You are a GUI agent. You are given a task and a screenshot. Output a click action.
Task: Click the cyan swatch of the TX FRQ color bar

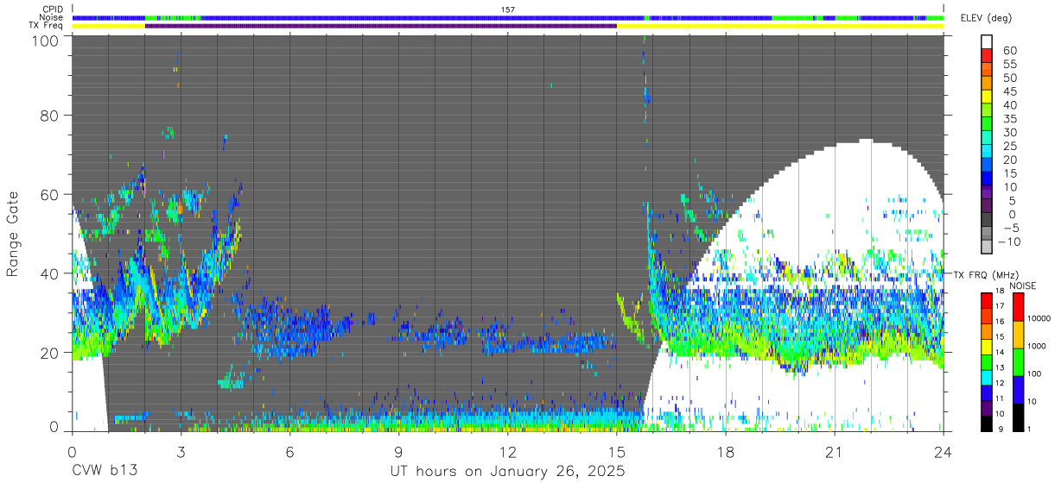point(987,377)
